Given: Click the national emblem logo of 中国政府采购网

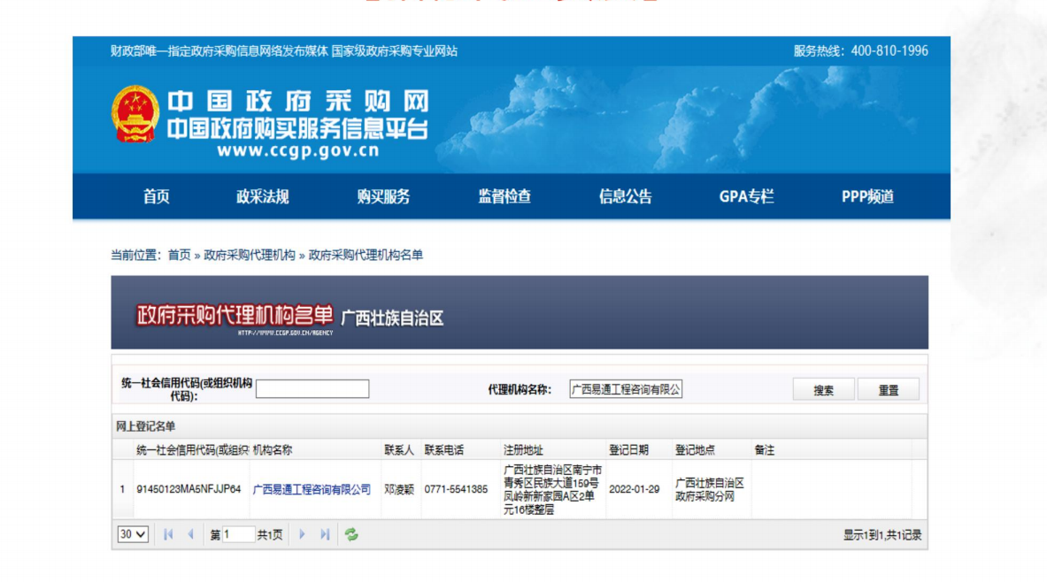Looking at the screenshot, I should [134, 113].
